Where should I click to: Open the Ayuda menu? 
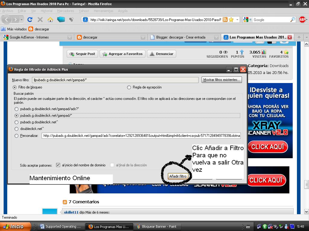point(123,11)
